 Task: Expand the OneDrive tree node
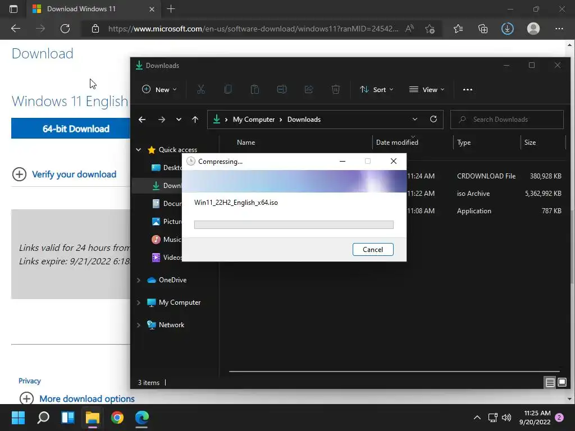tap(139, 280)
